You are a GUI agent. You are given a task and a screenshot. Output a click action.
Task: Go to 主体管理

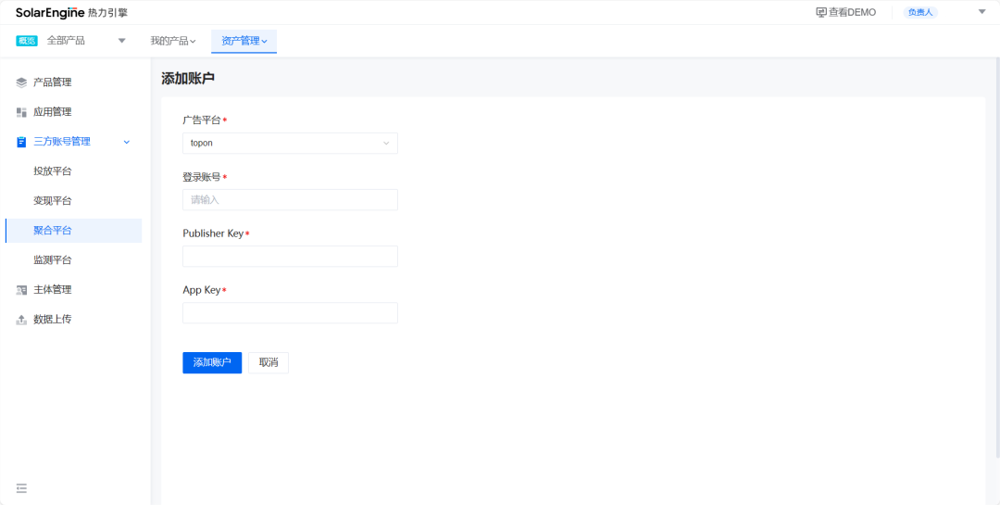coord(52,290)
